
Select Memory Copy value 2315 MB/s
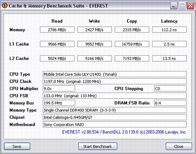pos(132,30)
